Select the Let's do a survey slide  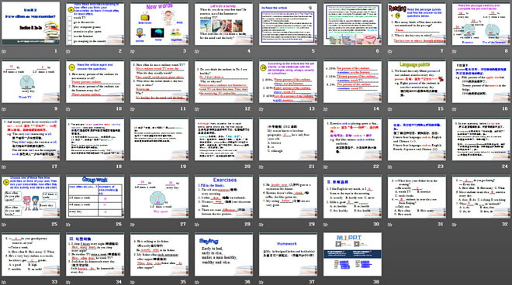click(223, 24)
